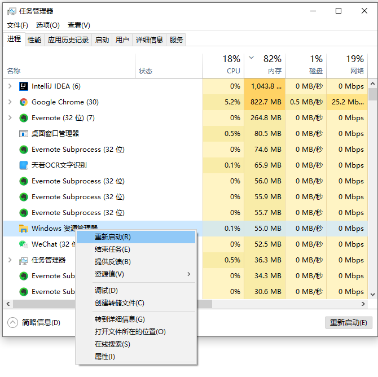This screenshot has width=378, height=377.
Task: Expand the IntelliJ IDEA (6) process group
Action: (x=10, y=86)
